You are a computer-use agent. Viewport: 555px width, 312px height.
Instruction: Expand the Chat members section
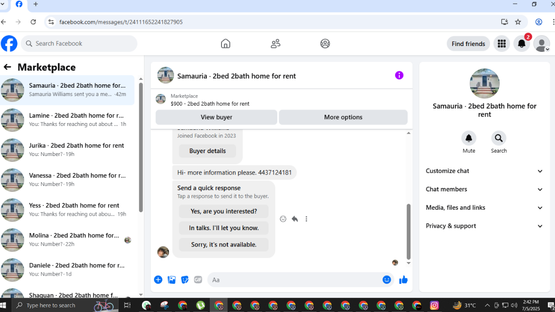click(x=484, y=189)
